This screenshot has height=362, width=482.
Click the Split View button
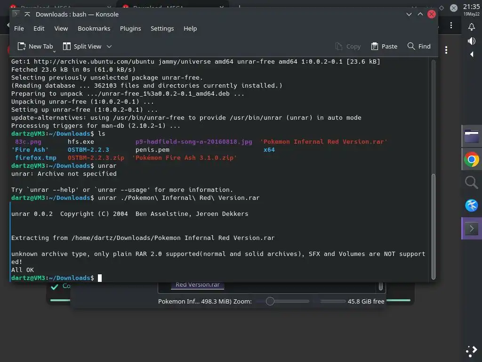click(x=82, y=46)
